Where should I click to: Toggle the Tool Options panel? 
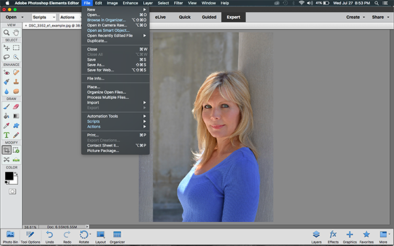point(30,237)
